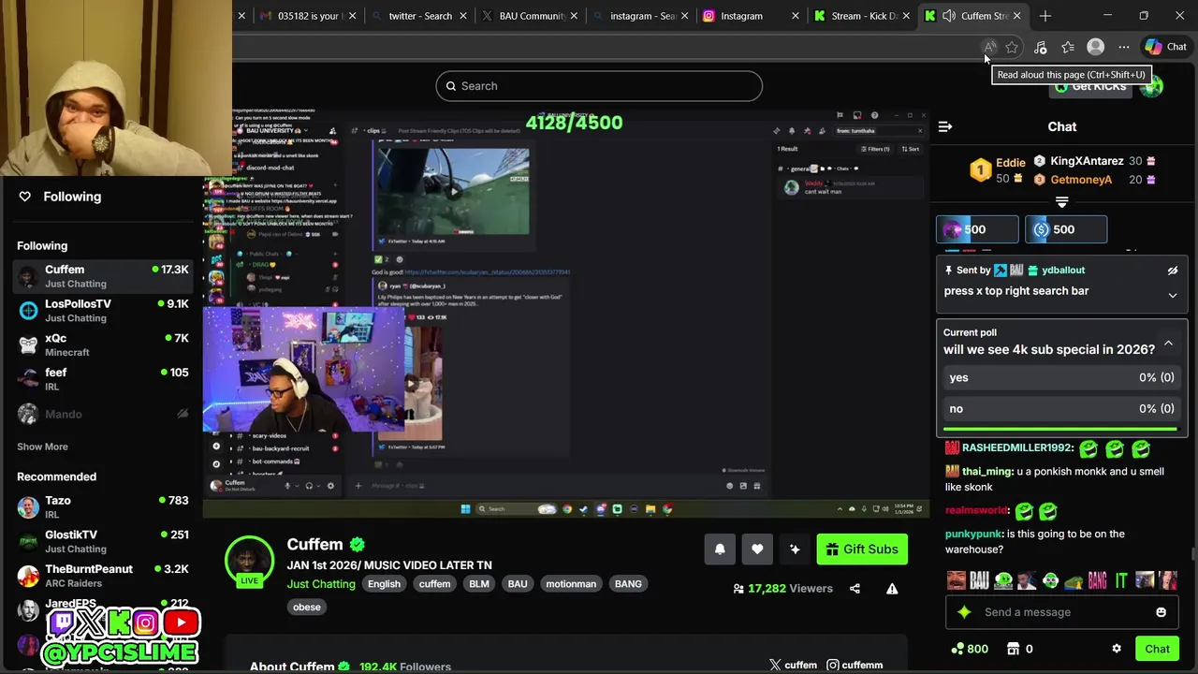Open browser extensions icon
1198x674 pixels.
1040,47
